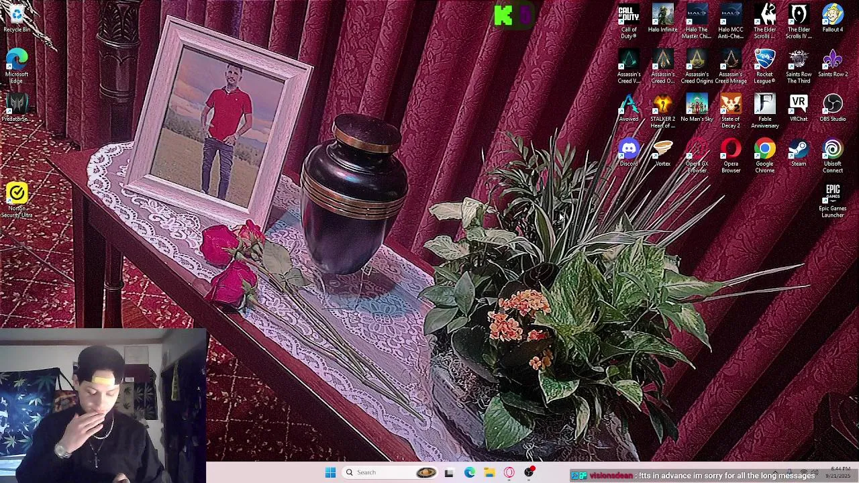Select the Epic Games Launcher icon
The height and width of the screenshot is (483, 859).
(x=833, y=201)
